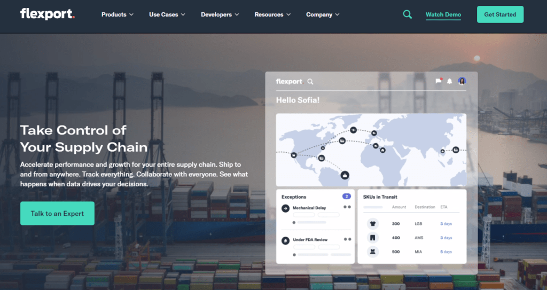The height and width of the screenshot is (290, 547).
Task: Select the South America shipment marker
Action: point(345,175)
